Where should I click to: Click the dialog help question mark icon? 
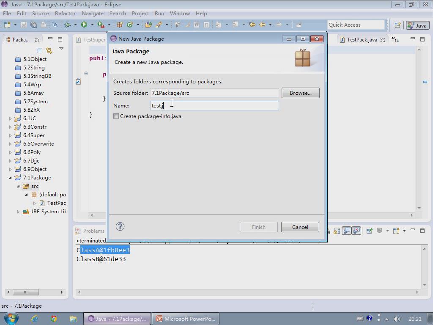point(120,227)
